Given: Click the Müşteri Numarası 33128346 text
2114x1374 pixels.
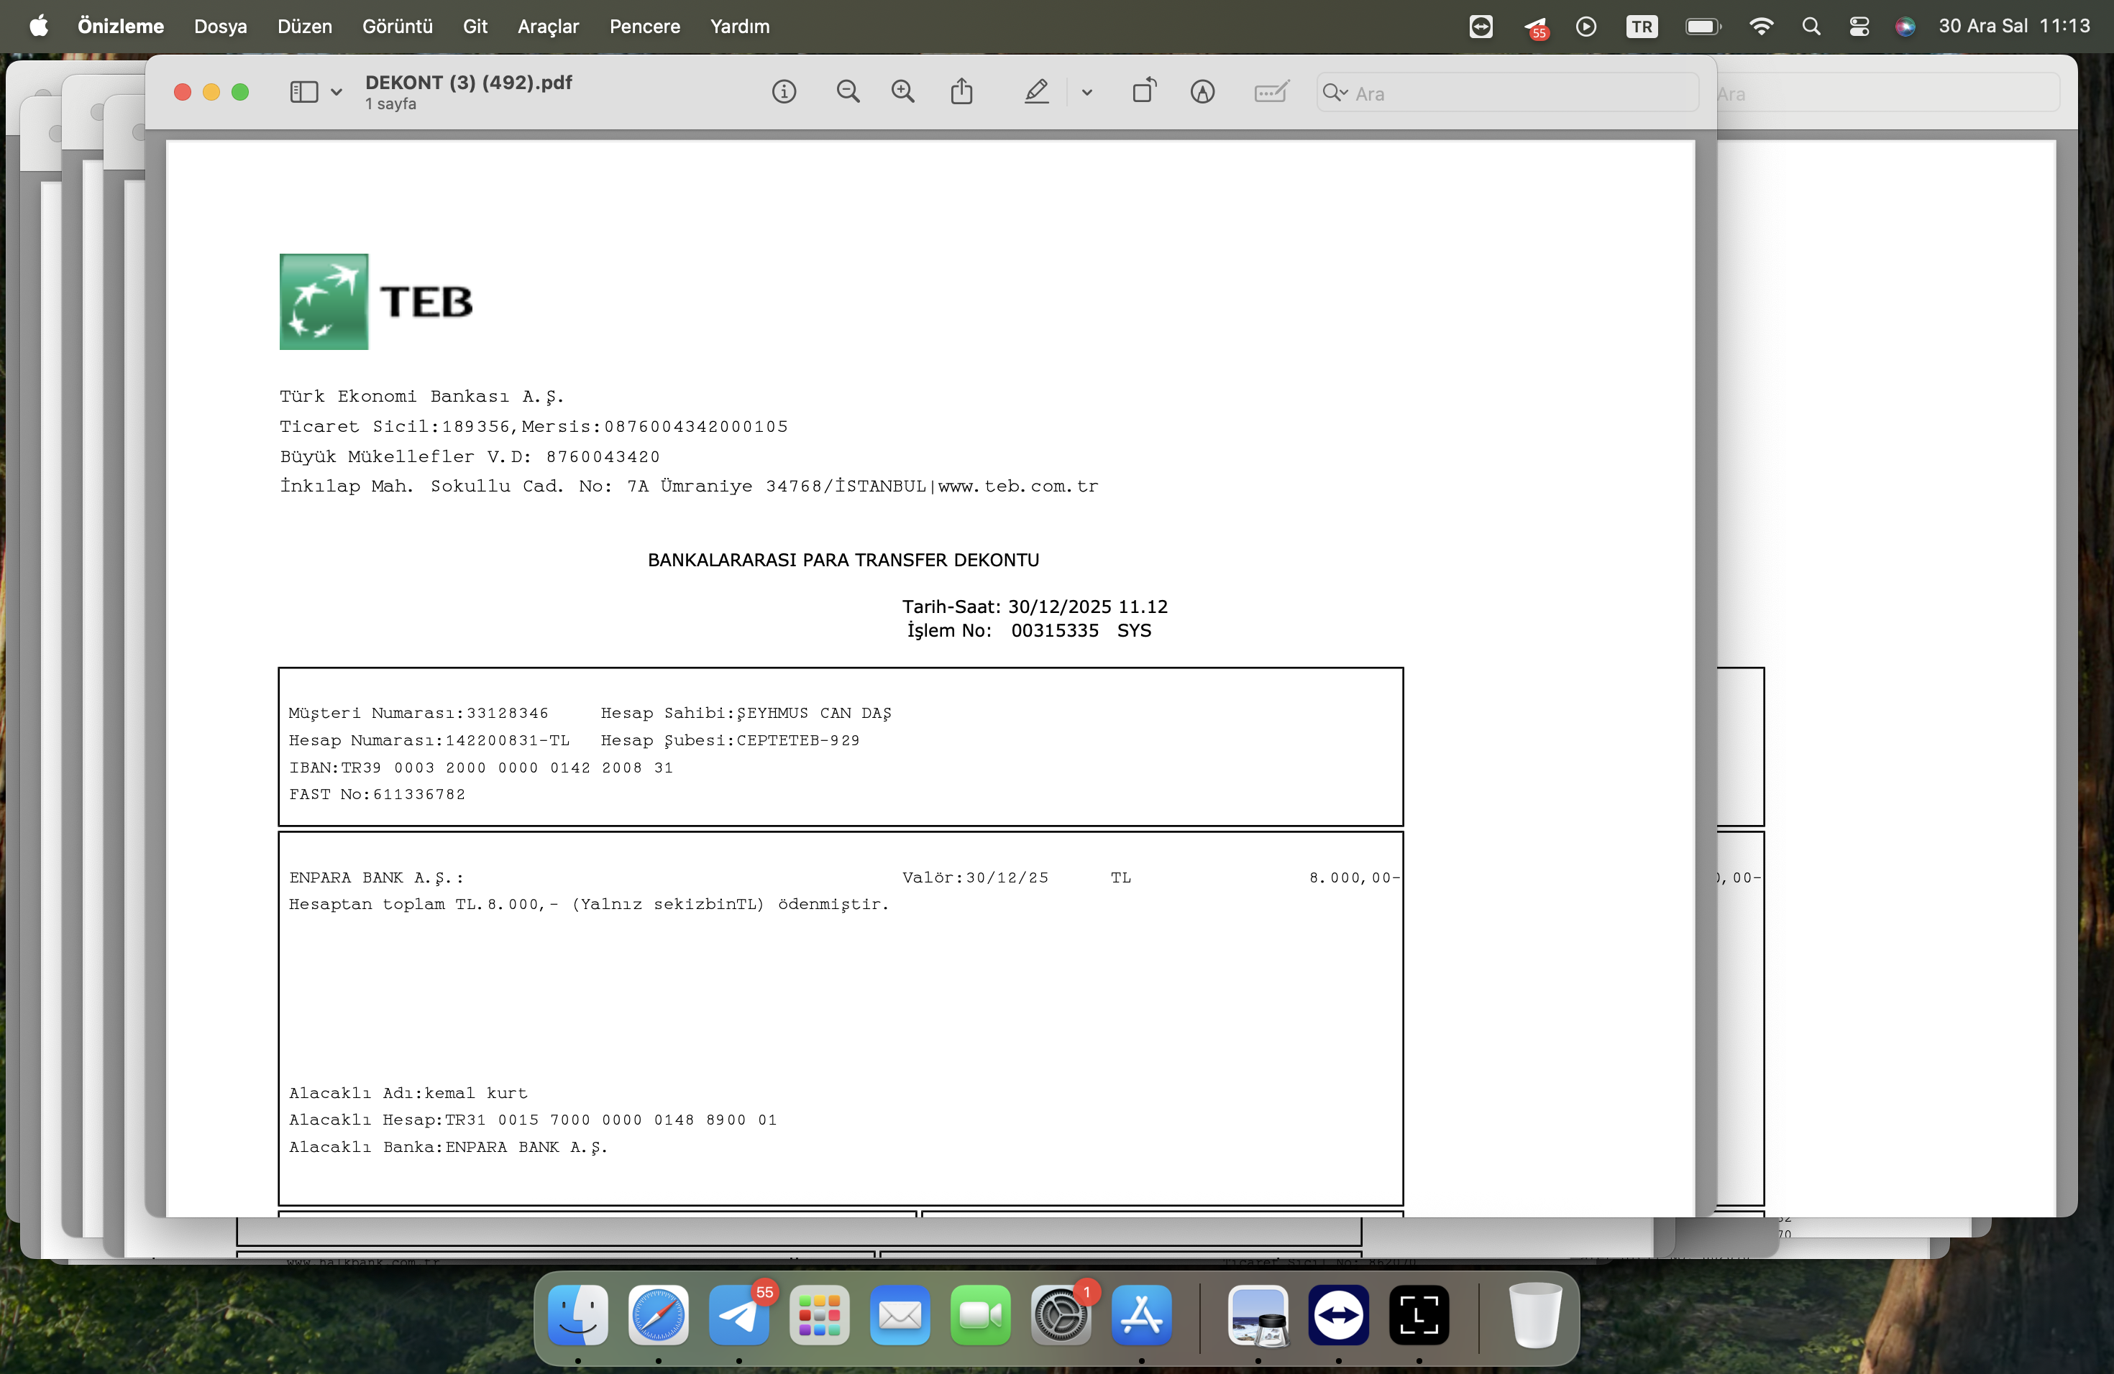Looking at the screenshot, I should (x=418, y=714).
